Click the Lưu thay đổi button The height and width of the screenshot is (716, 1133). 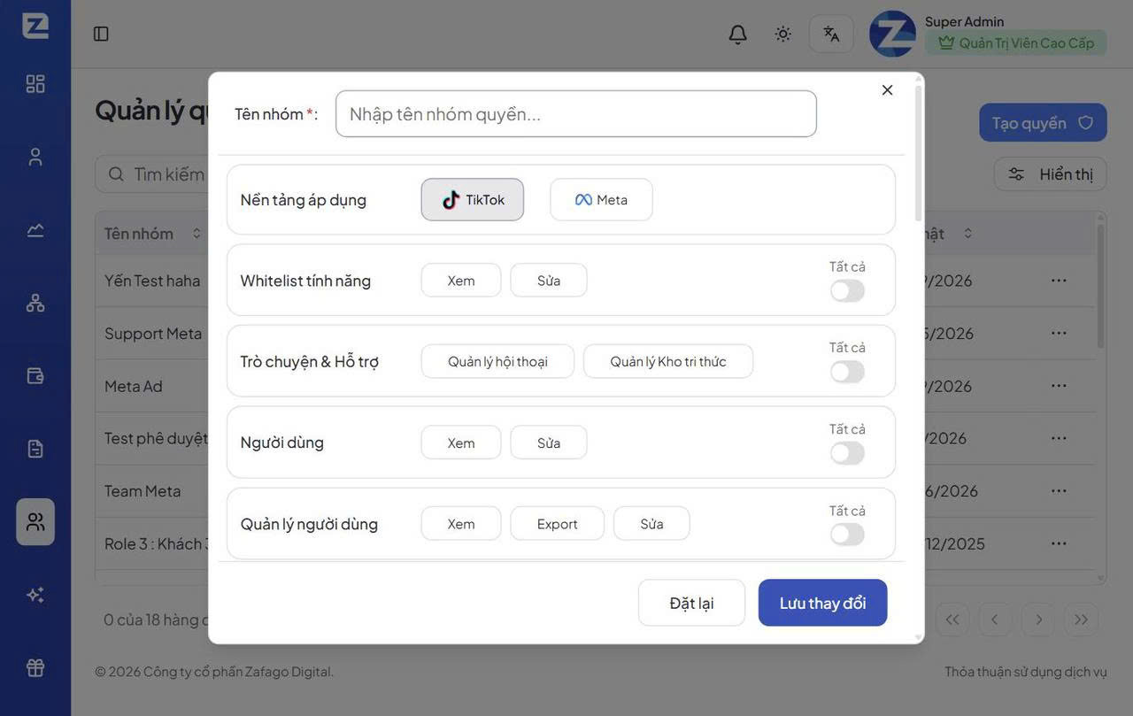tap(822, 603)
